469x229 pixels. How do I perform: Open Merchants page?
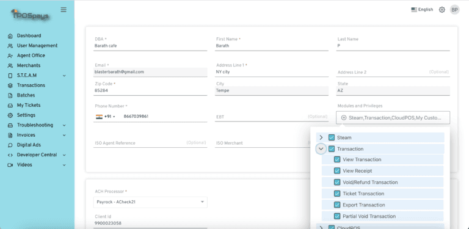click(x=29, y=65)
